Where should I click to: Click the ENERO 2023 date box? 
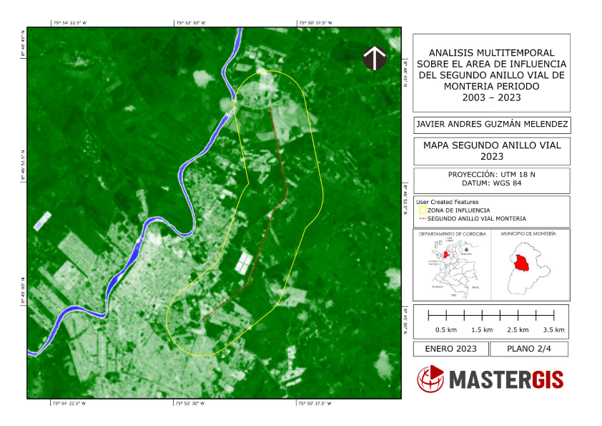pos(450,349)
